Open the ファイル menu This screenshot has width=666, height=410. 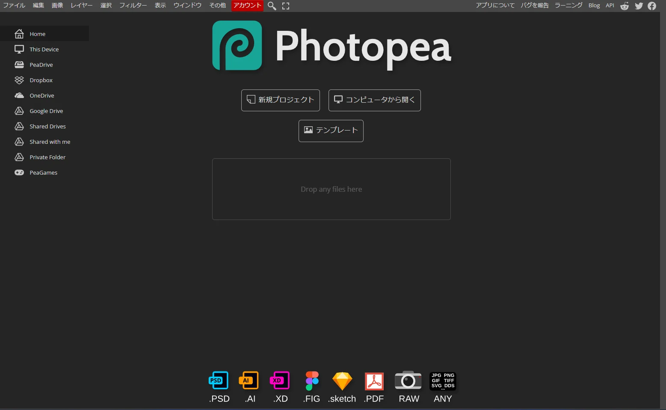(x=14, y=6)
